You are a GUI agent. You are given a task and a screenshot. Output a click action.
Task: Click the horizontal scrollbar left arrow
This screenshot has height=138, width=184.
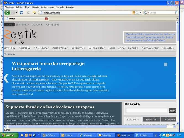(x=5, y=126)
